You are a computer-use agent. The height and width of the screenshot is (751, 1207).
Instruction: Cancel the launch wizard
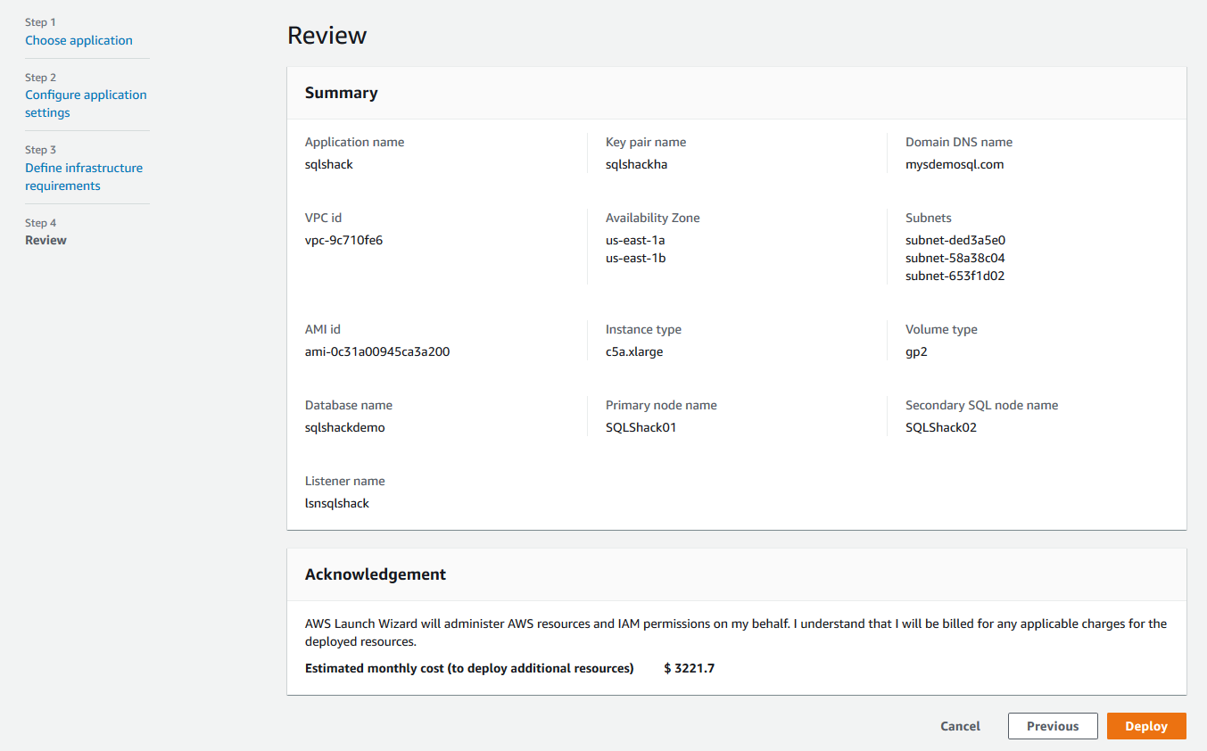point(960,726)
